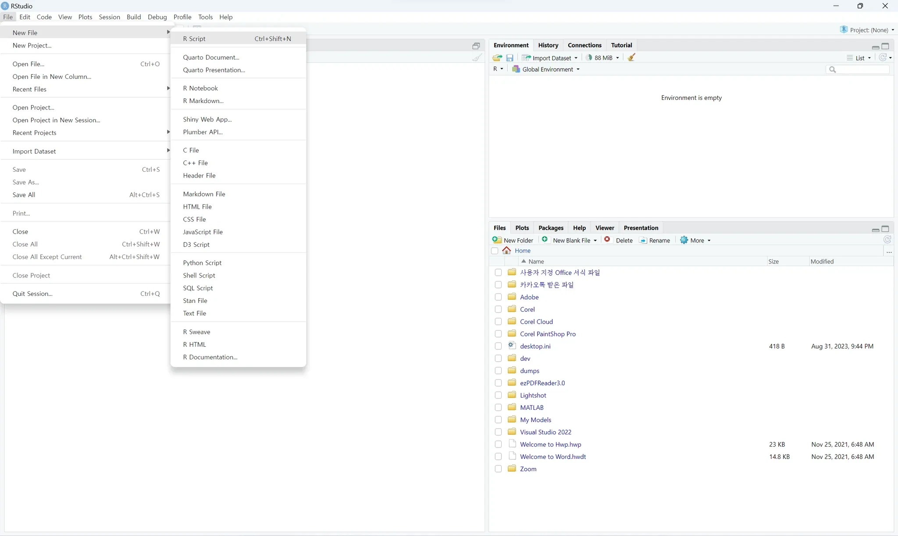Click Rename in Files toolbar

(655, 240)
